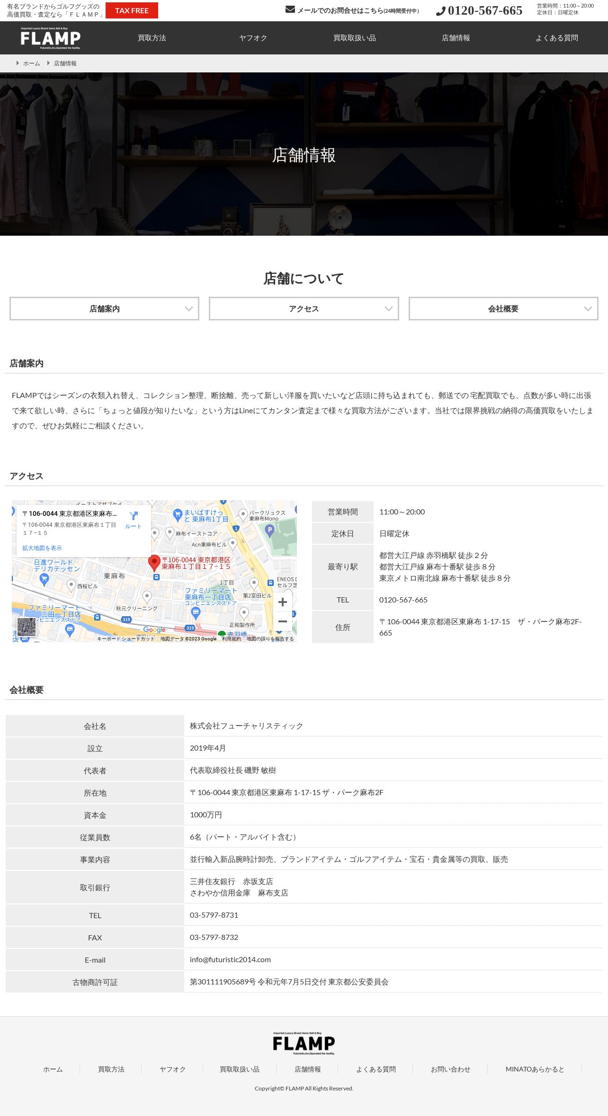Expand the アクセス dropdown button
Viewport: 608px width, 1116px height.
(304, 309)
